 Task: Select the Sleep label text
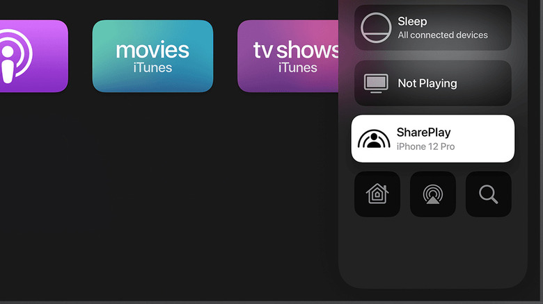point(412,22)
